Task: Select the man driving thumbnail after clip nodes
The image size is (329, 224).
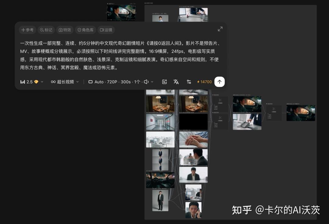Action: tap(247, 104)
